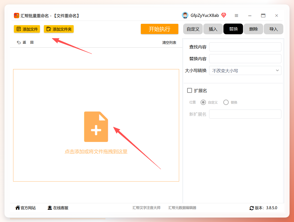
Task: Switch to the 插入 tab
Action: 213,29
